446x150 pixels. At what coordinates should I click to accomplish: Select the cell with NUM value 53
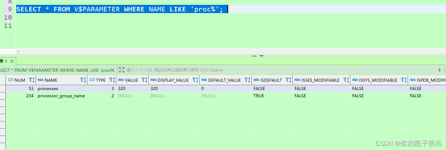(x=21, y=89)
